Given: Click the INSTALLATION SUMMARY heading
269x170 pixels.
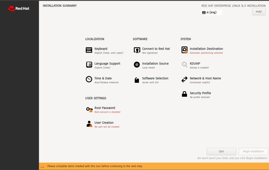Looking at the screenshot, I should (x=60, y=6).
